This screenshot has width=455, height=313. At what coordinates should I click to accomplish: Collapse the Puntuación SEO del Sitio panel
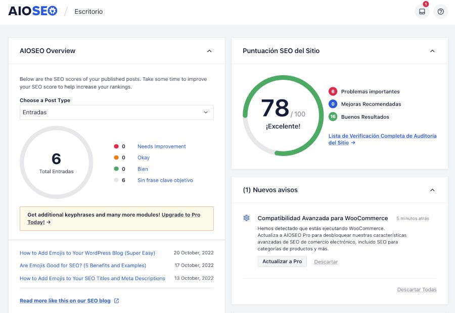tap(432, 51)
